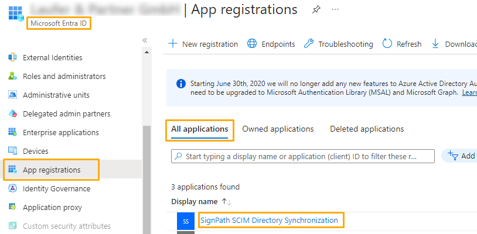Screen dimensions: 477x234
Task: Click the Add filters button
Action: pos(459,156)
